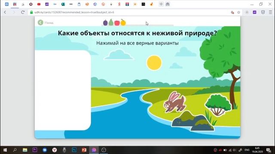Open the Windows Start menu
Viewport: 275px width, 154px height.
pyautogui.click(x=5, y=150)
